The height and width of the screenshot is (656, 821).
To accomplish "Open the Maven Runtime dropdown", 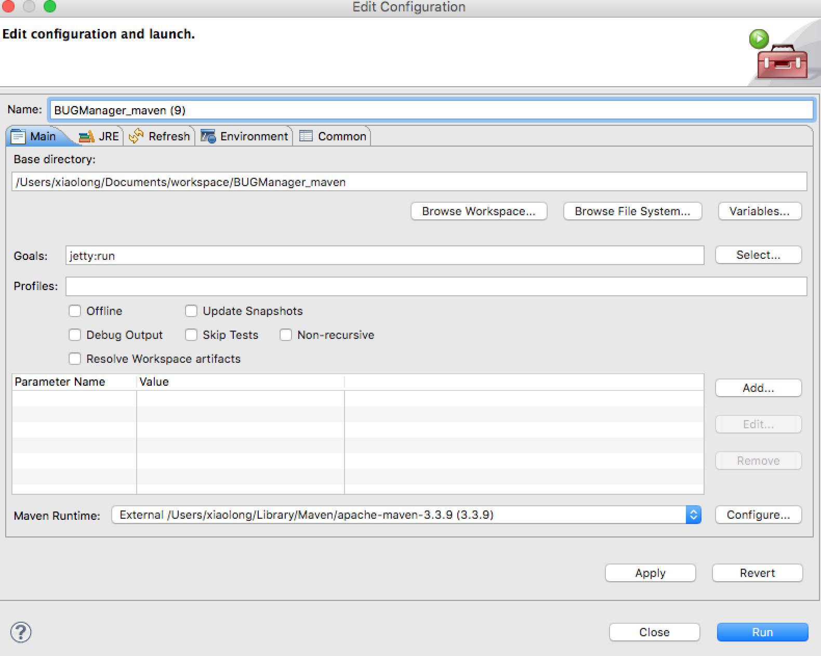I will (406, 515).
